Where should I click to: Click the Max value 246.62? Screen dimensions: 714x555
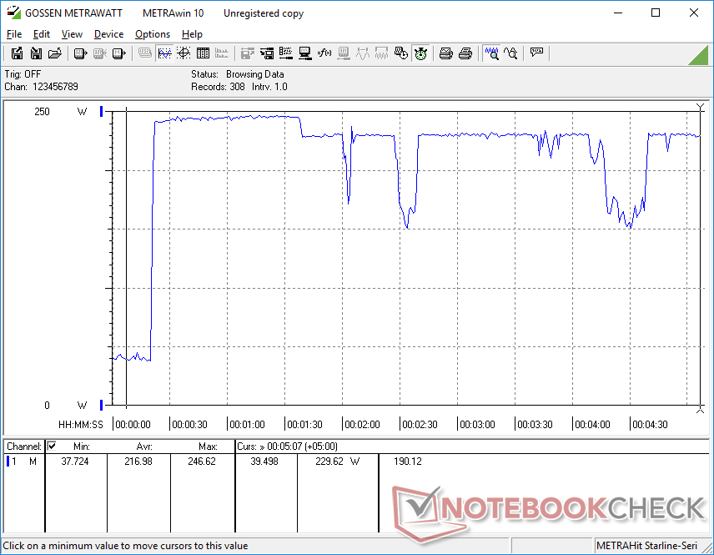tap(202, 462)
